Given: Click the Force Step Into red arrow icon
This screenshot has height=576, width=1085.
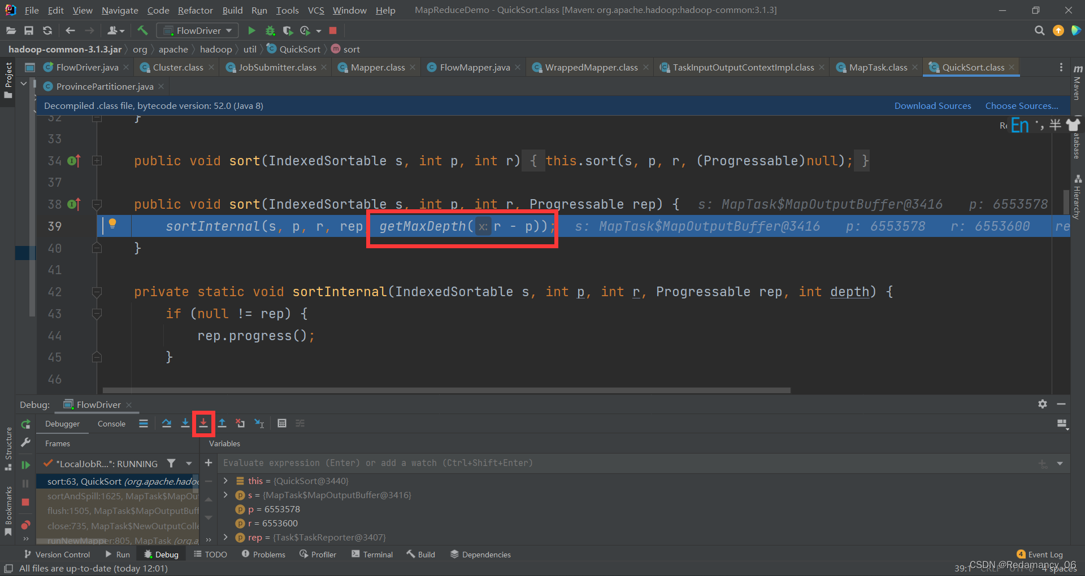Looking at the screenshot, I should click(x=203, y=423).
